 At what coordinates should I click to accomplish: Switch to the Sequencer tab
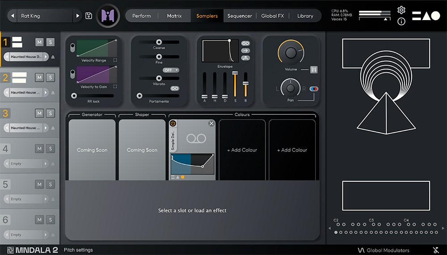click(240, 16)
